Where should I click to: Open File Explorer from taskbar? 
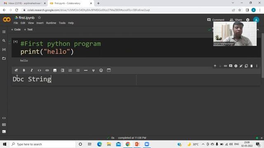[109, 144]
